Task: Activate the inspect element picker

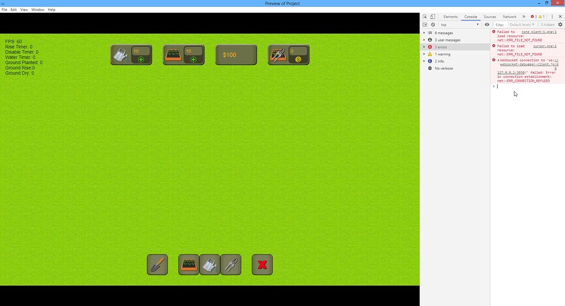Action: (x=425, y=17)
